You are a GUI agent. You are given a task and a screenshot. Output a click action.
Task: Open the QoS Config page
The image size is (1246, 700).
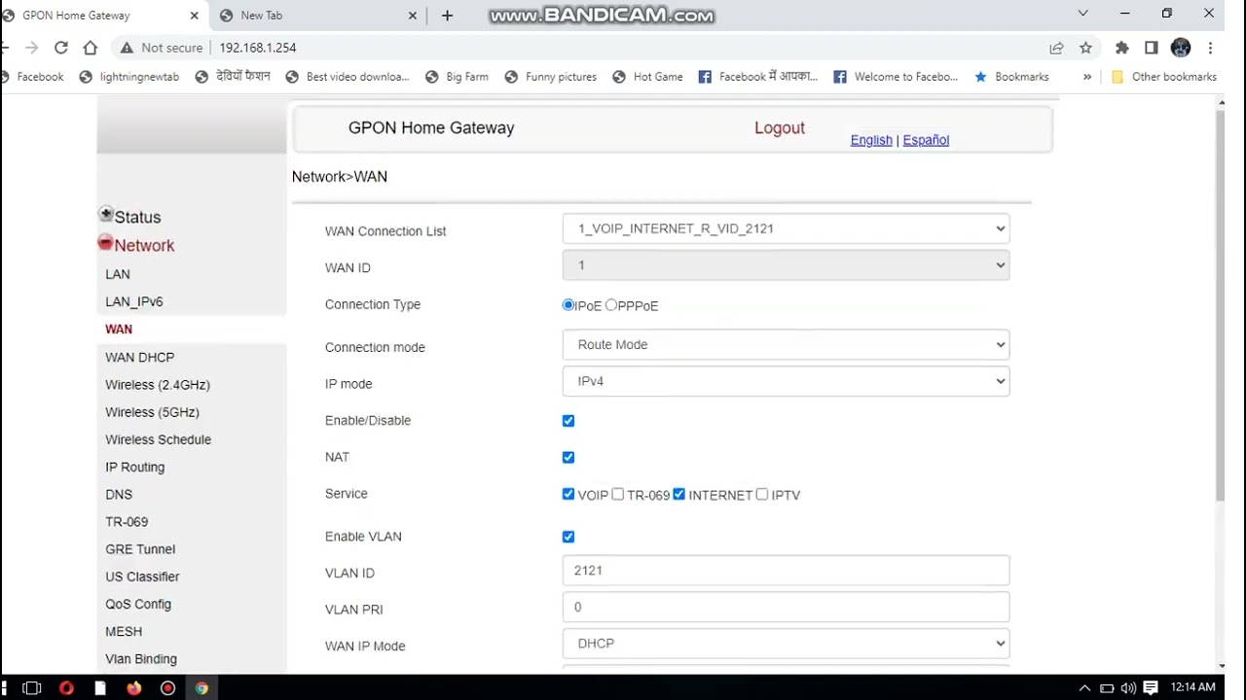[138, 604]
